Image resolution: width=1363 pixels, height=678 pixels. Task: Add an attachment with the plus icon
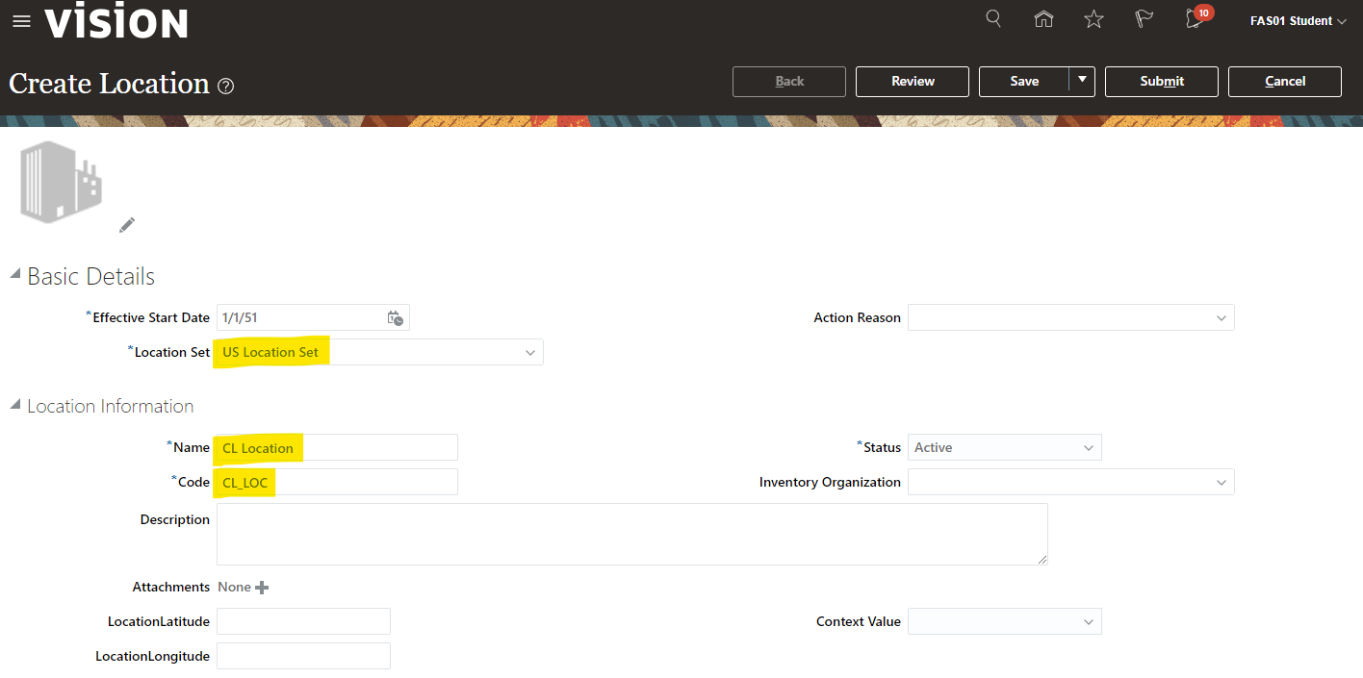click(x=262, y=588)
